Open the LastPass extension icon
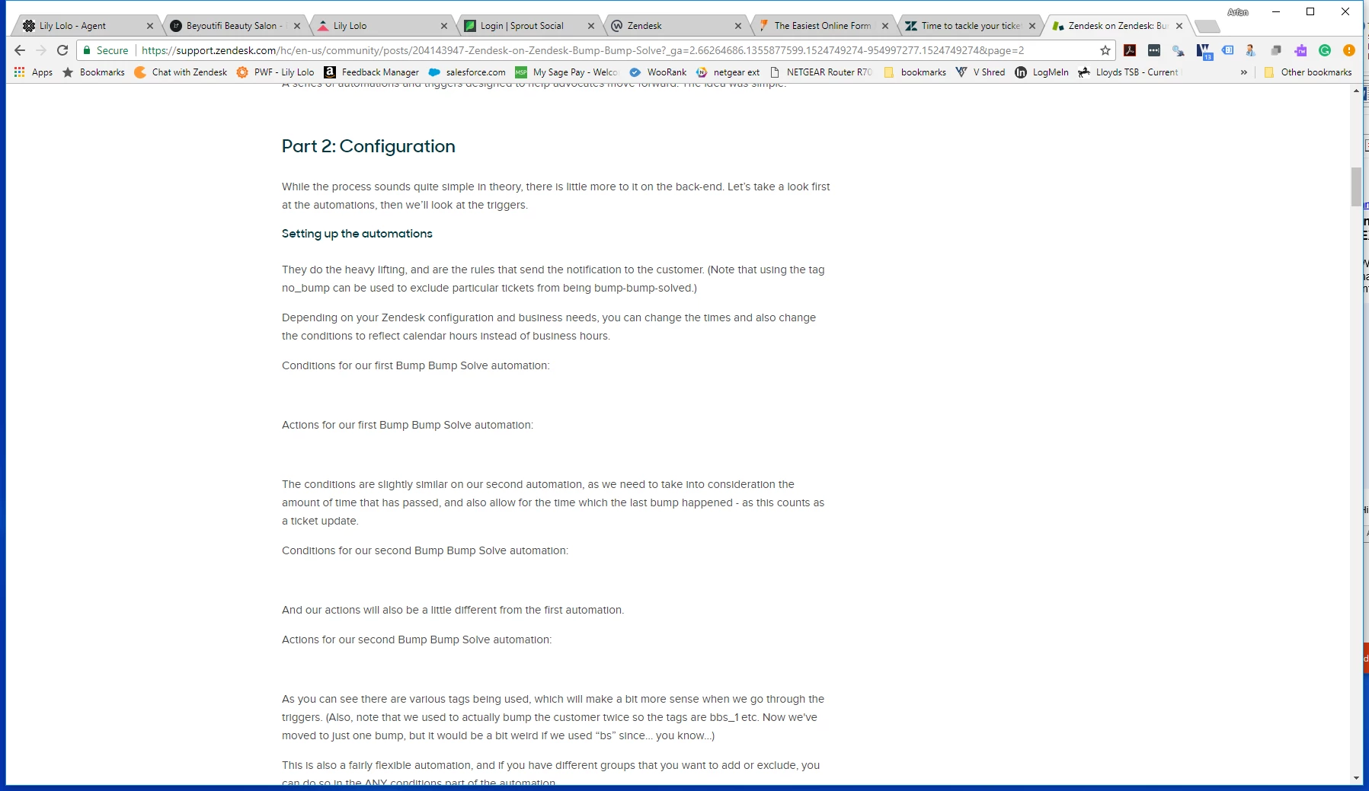This screenshot has width=1369, height=791. click(1154, 50)
